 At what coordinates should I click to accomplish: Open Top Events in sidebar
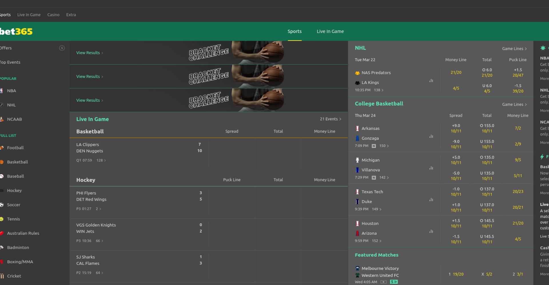(x=10, y=62)
